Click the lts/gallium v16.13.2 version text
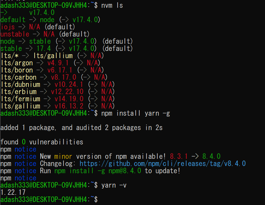 point(69,106)
